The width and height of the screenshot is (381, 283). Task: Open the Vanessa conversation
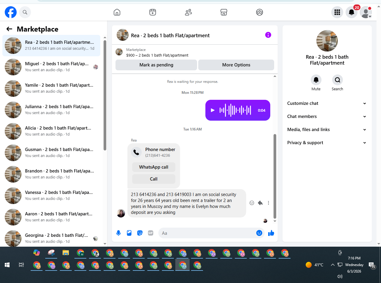pos(51,195)
